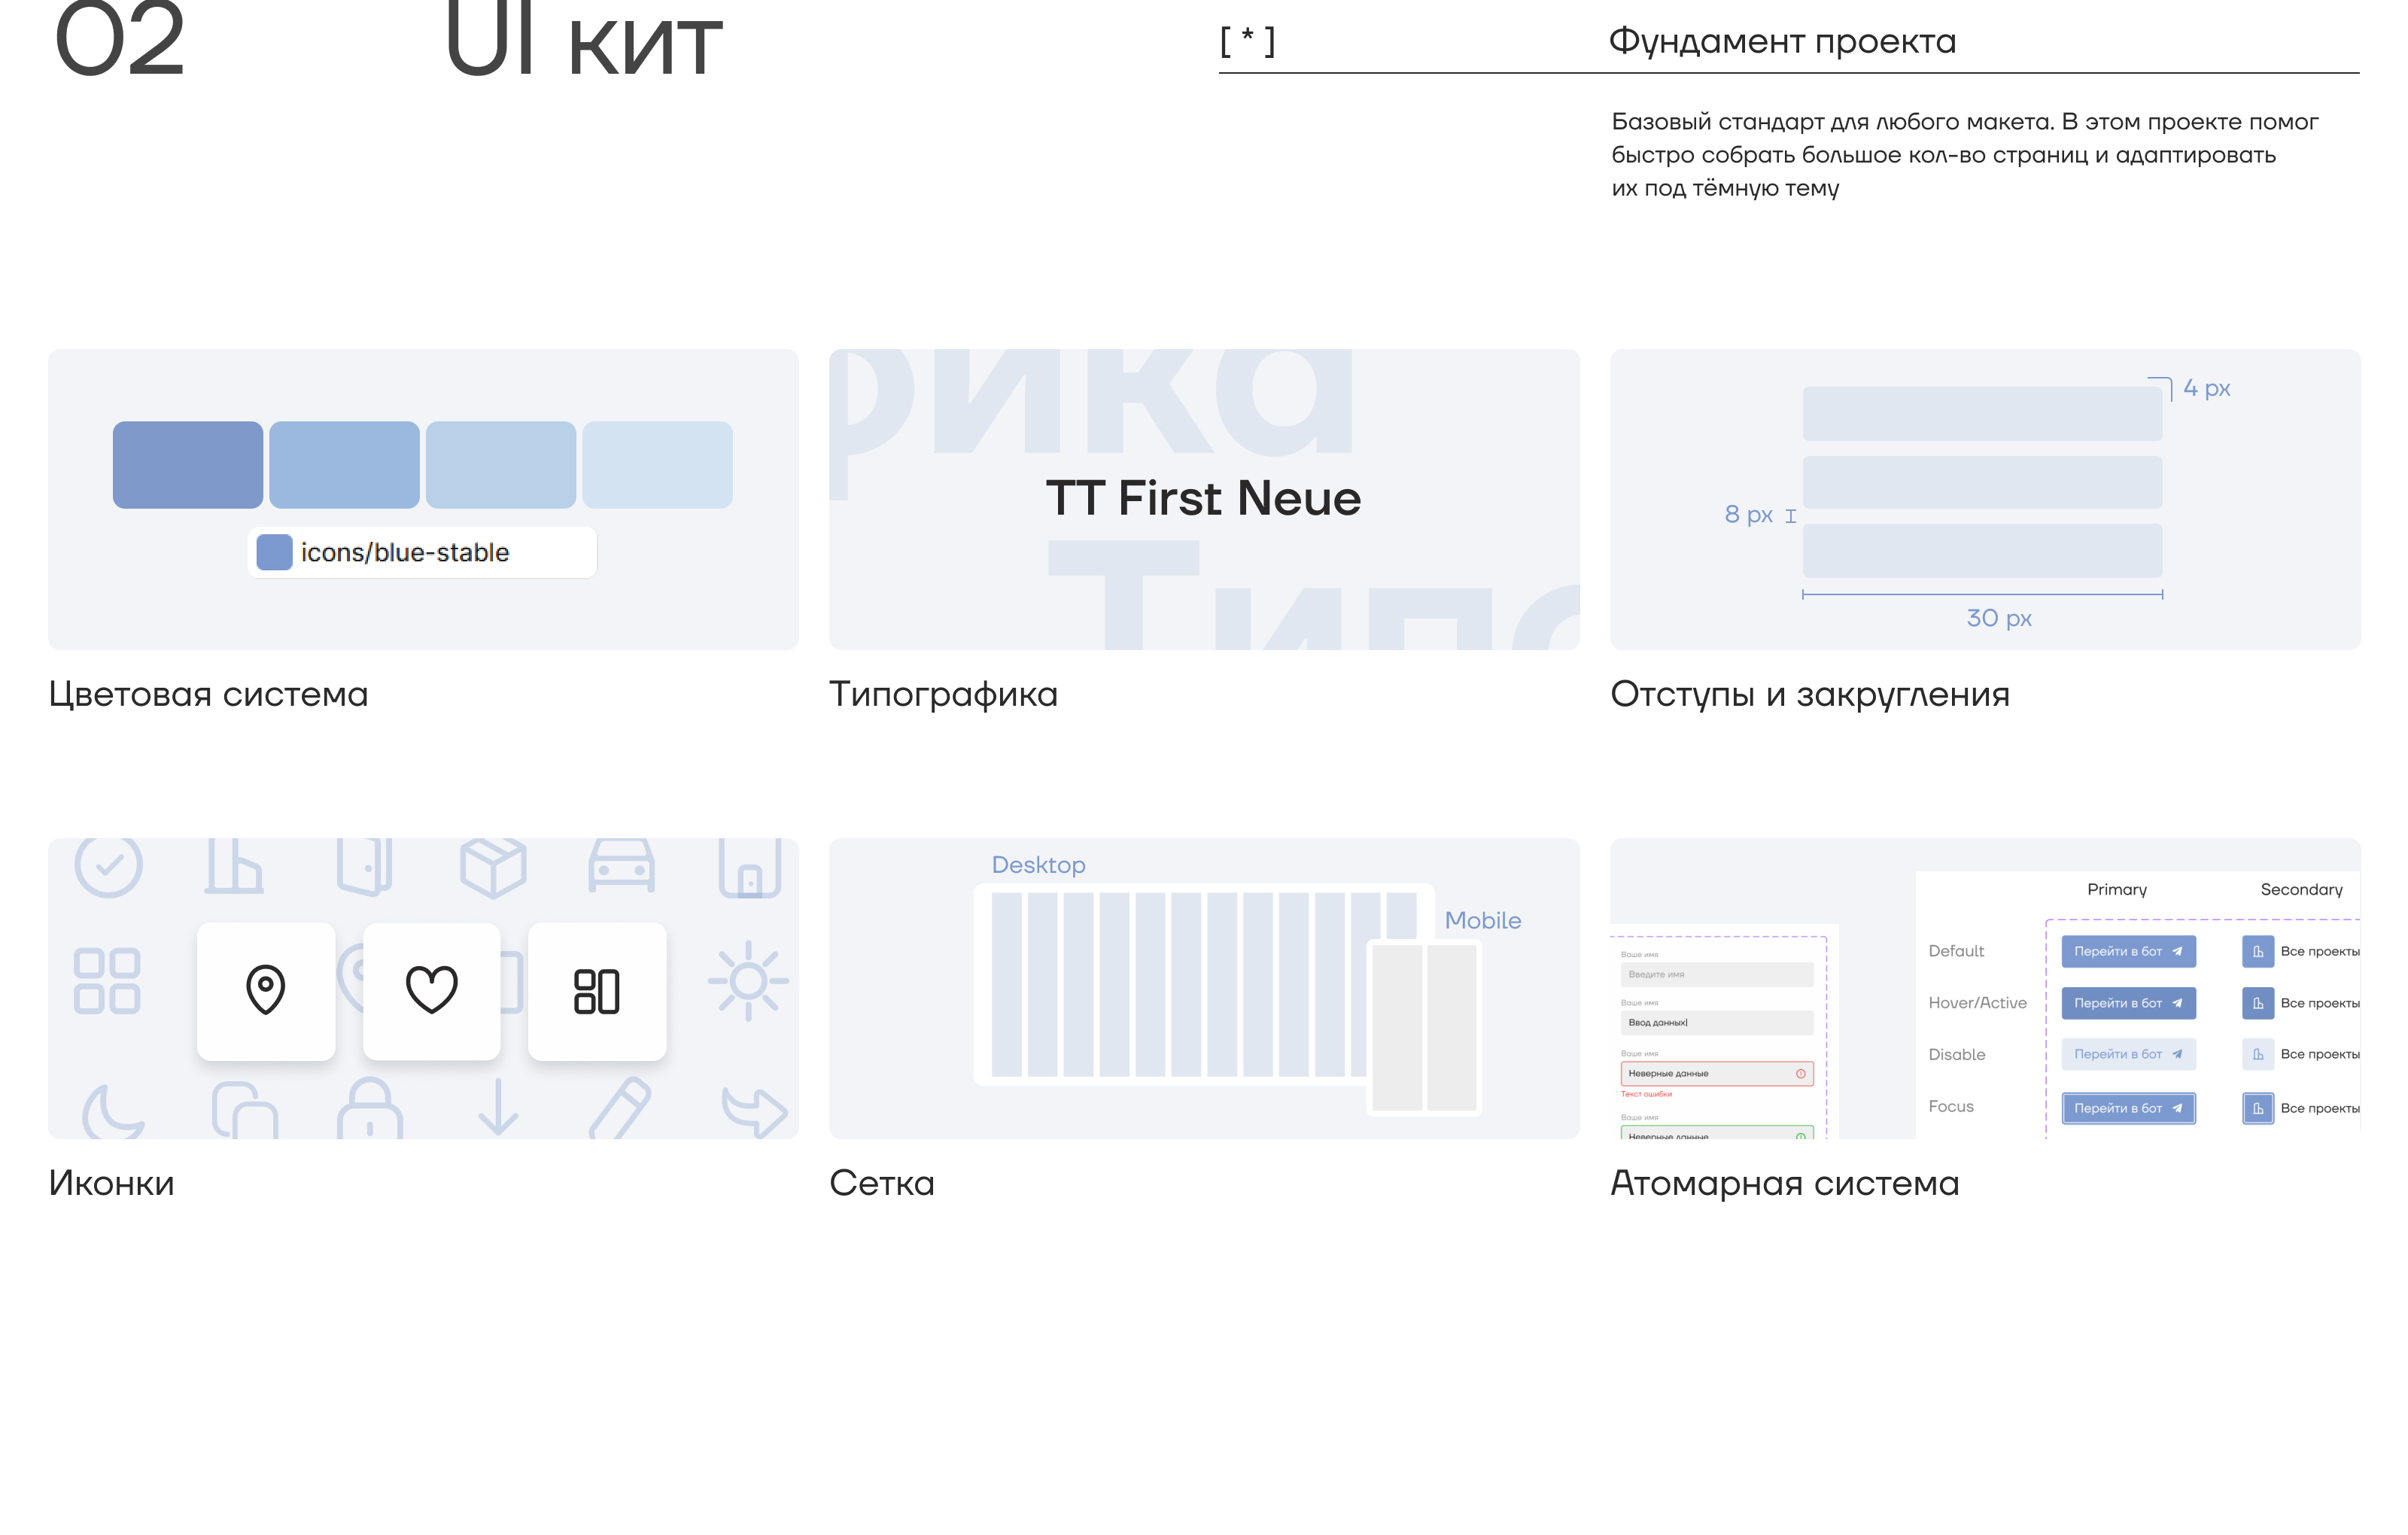Select the darkest blue color swatch
Viewport: 2408px width, 1535px height.
(x=188, y=465)
